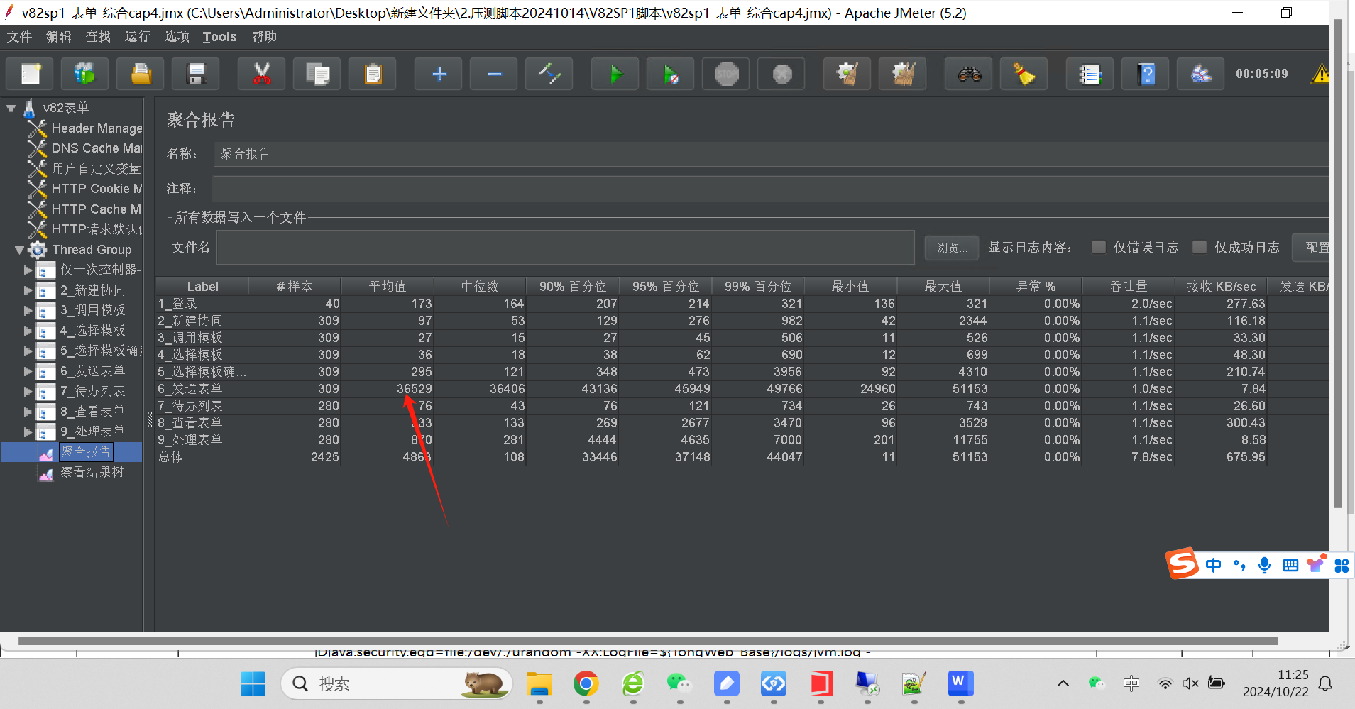Open the 运行 menu
This screenshot has height=709, width=1355.
pos(137,37)
